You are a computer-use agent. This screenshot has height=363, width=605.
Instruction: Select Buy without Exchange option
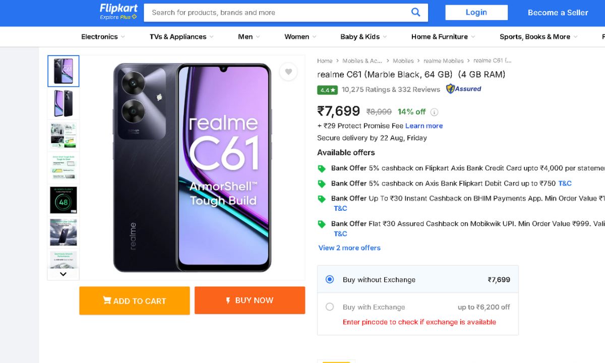tap(330, 279)
